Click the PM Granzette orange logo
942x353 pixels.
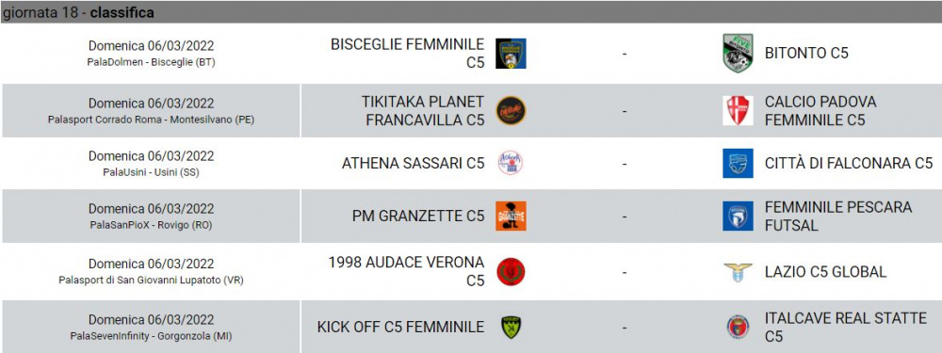click(511, 217)
